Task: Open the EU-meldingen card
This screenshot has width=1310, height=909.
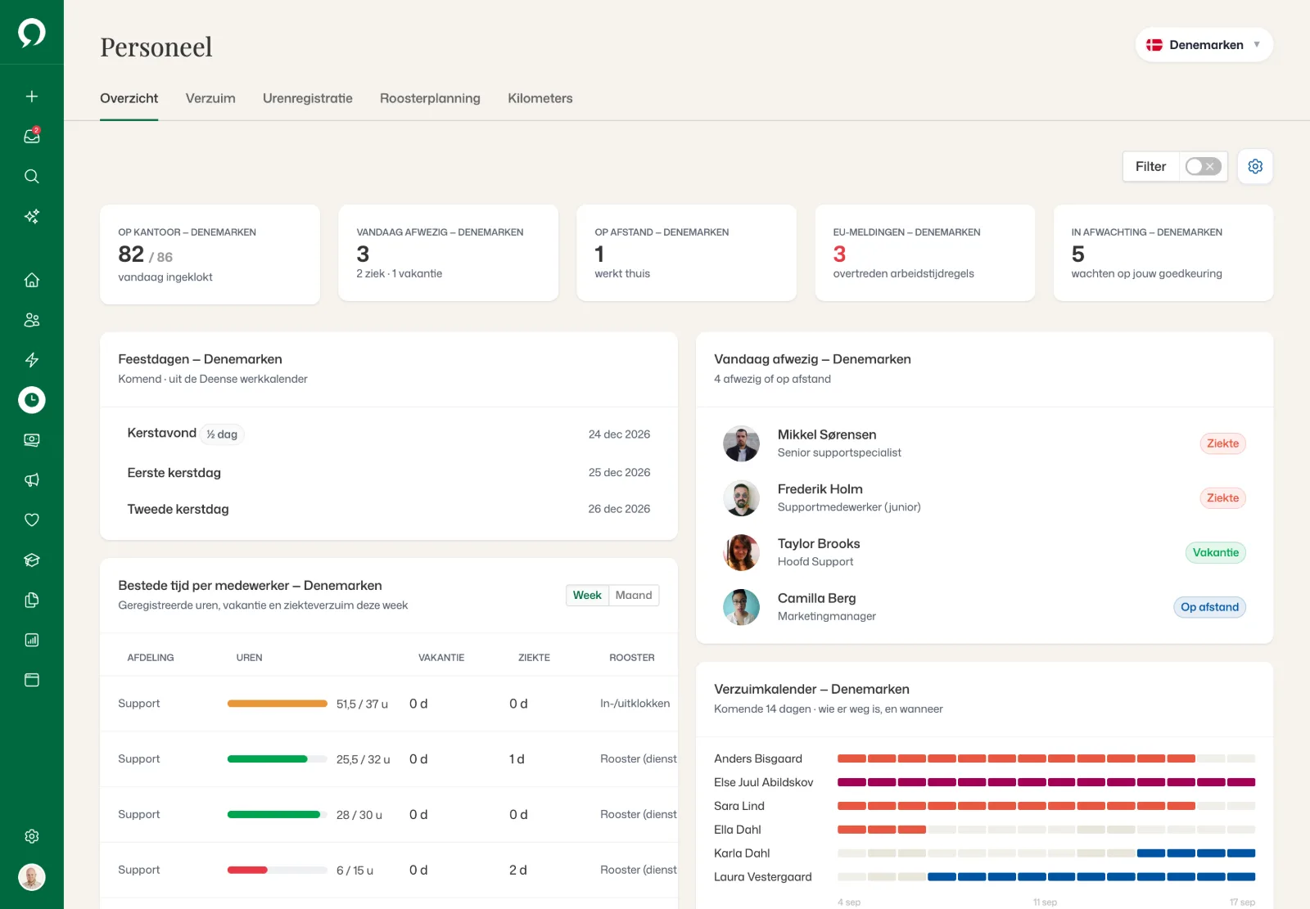Action: 925,253
